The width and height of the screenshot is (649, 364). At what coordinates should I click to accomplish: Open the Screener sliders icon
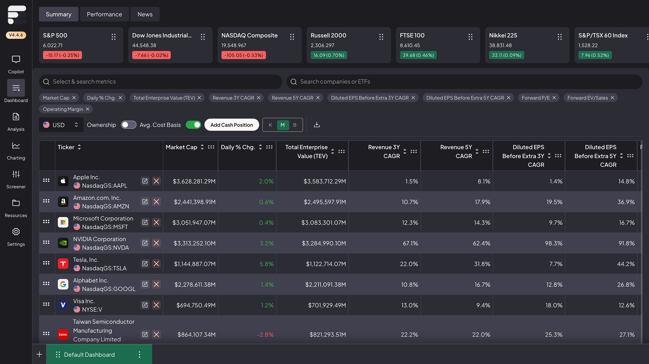click(16, 174)
